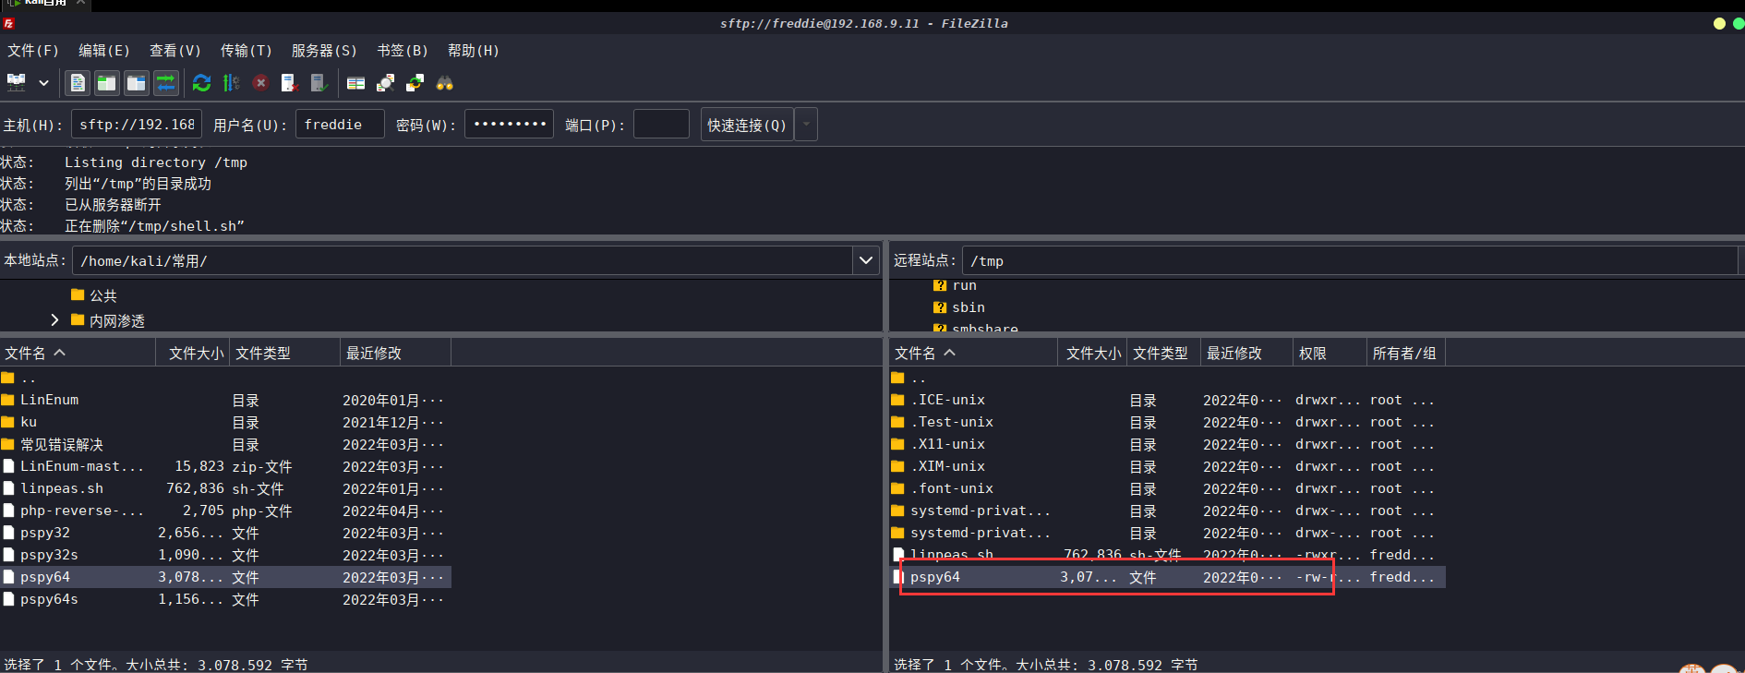Open the Site Manager dropdown arrow
1745x673 pixels.
(x=43, y=83)
